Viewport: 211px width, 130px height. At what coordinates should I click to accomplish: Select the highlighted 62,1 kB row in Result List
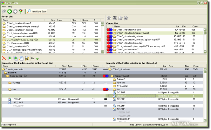click(51, 40)
